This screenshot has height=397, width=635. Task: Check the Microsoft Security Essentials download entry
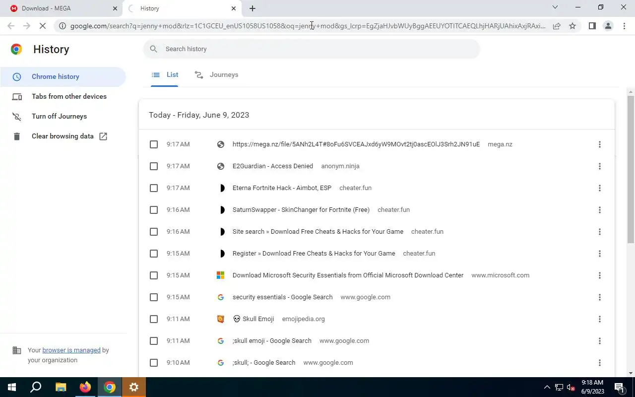click(x=154, y=275)
